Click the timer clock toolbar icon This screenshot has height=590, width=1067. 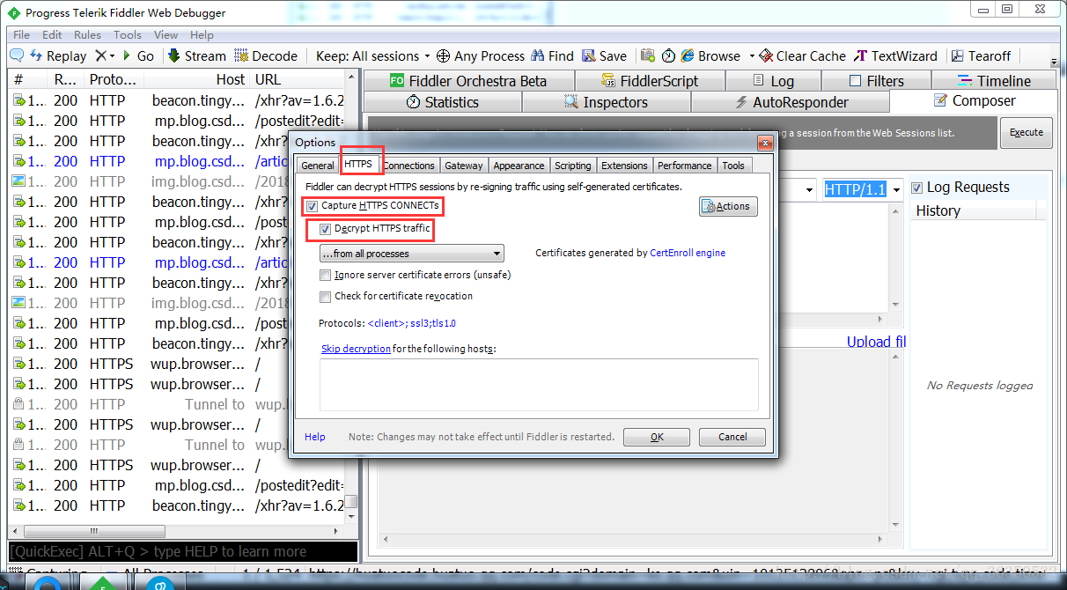point(669,55)
